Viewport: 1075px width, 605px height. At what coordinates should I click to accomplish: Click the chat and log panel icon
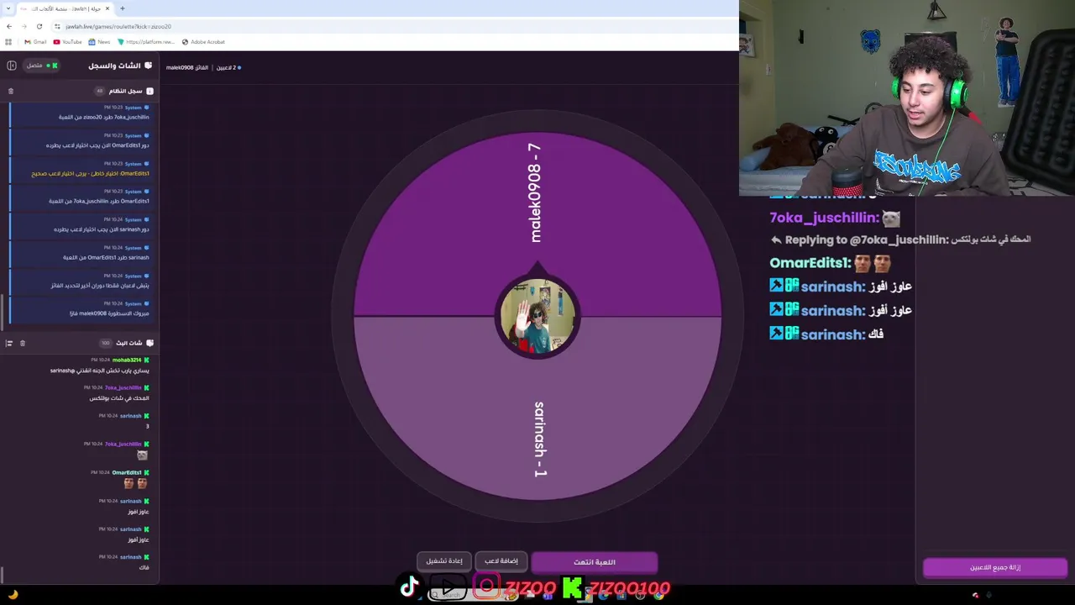(149, 66)
